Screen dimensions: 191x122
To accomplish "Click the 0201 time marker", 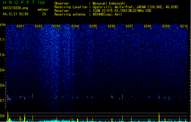I will tap(20, 26).
